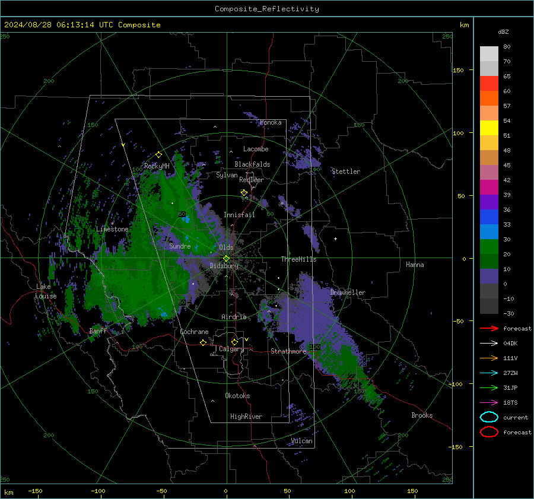Click the red forecast arrow legend icon

(x=489, y=328)
